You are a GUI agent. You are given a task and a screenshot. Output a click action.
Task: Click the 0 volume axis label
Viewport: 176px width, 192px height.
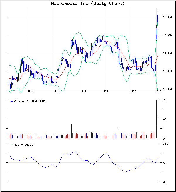pyautogui.click(x=164, y=138)
